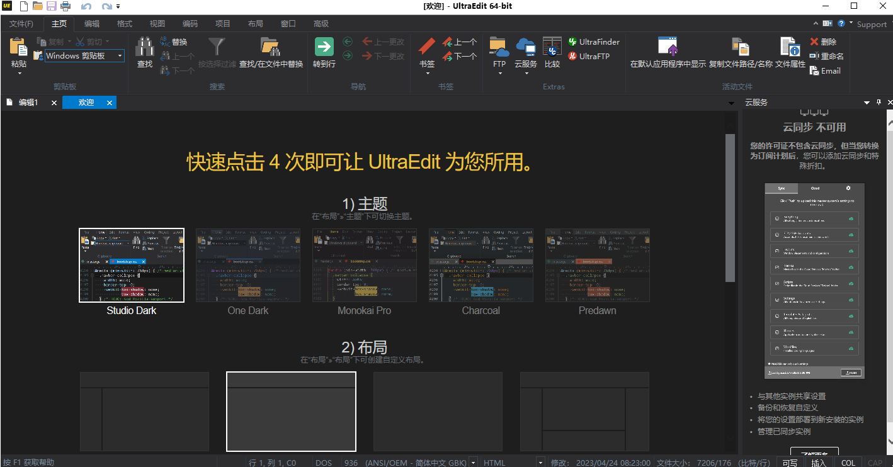Launch UltraFinder from Extras group

(594, 42)
